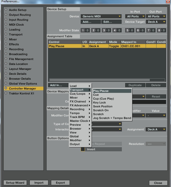Choose Jog Scratch + Tempo Bend
The height and width of the screenshot is (187, 171).
112,118
